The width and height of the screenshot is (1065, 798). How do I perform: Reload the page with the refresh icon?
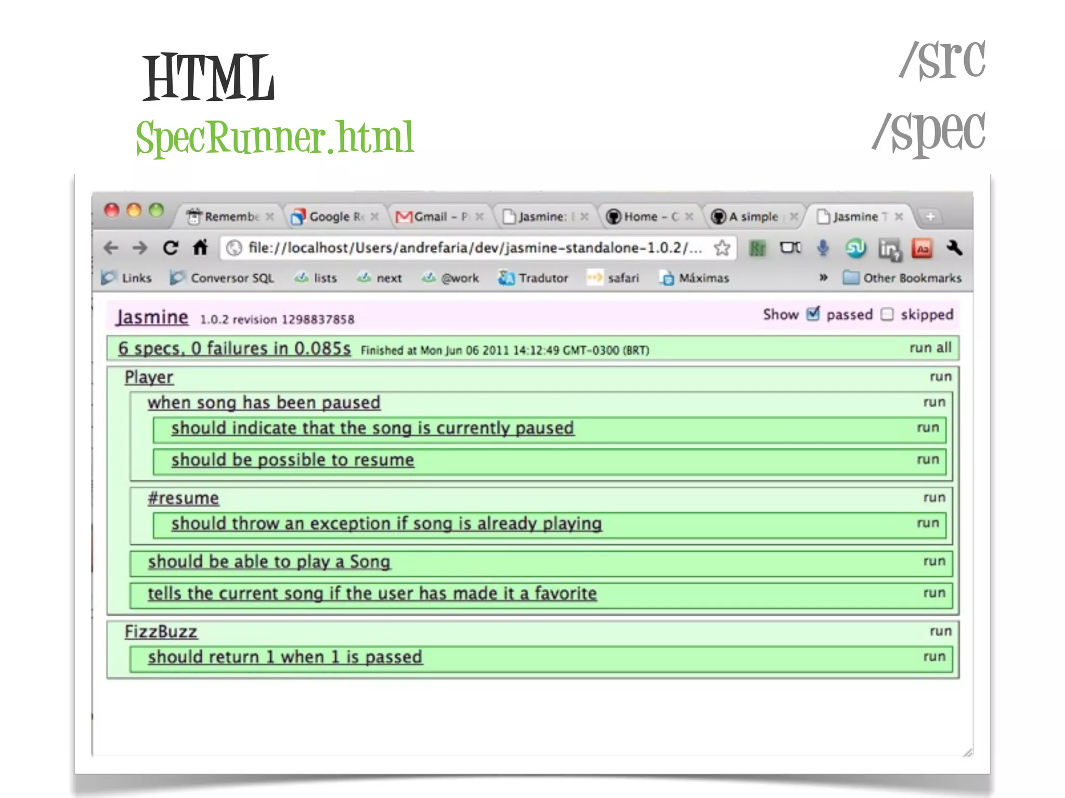tap(171, 248)
